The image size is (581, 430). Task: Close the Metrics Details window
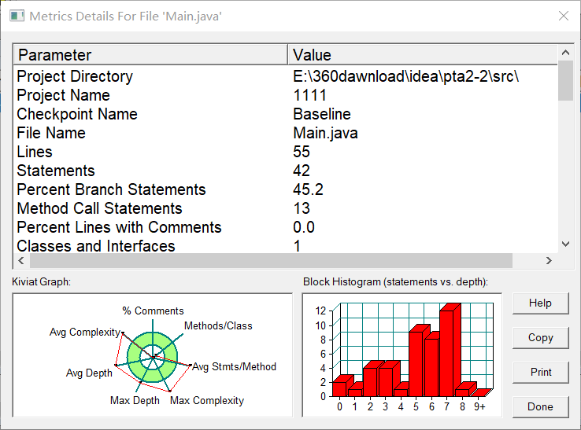(564, 16)
